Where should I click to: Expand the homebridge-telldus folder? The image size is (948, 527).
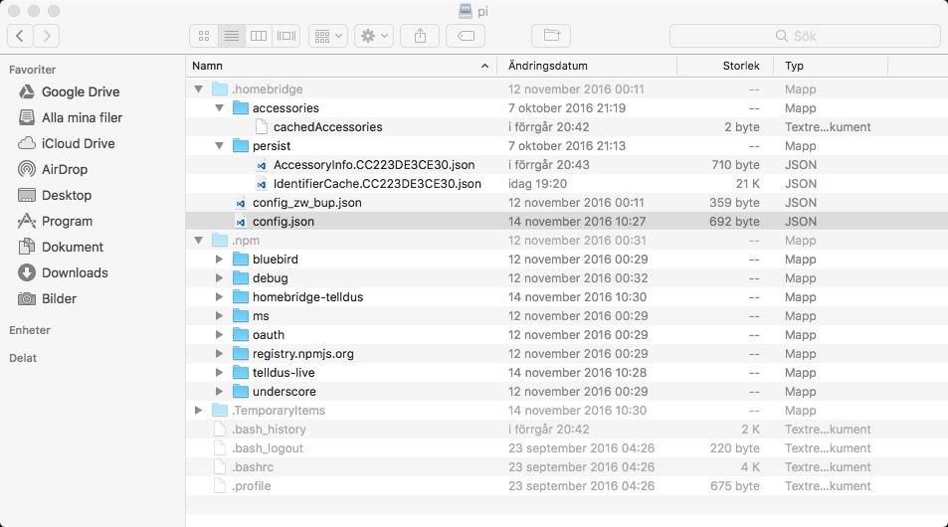pyautogui.click(x=219, y=296)
